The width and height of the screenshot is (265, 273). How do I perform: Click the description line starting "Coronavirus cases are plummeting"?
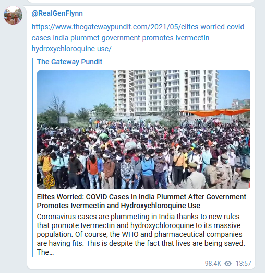(138, 217)
